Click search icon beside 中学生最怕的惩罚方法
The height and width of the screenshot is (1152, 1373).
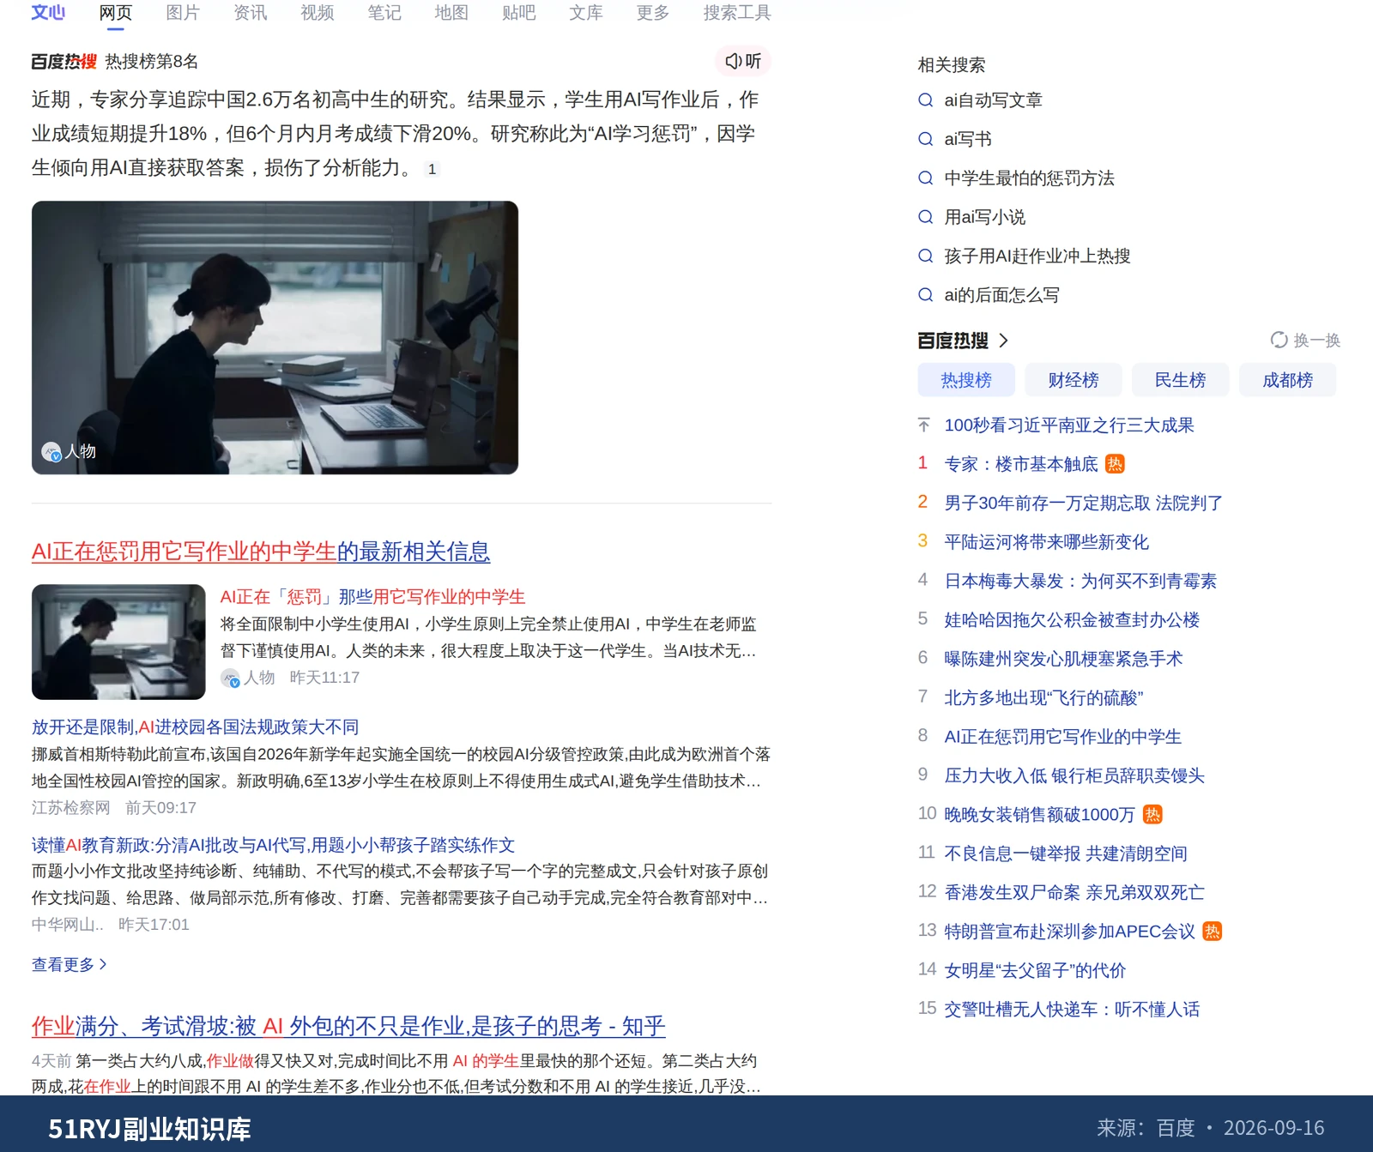pyautogui.click(x=925, y=178)
